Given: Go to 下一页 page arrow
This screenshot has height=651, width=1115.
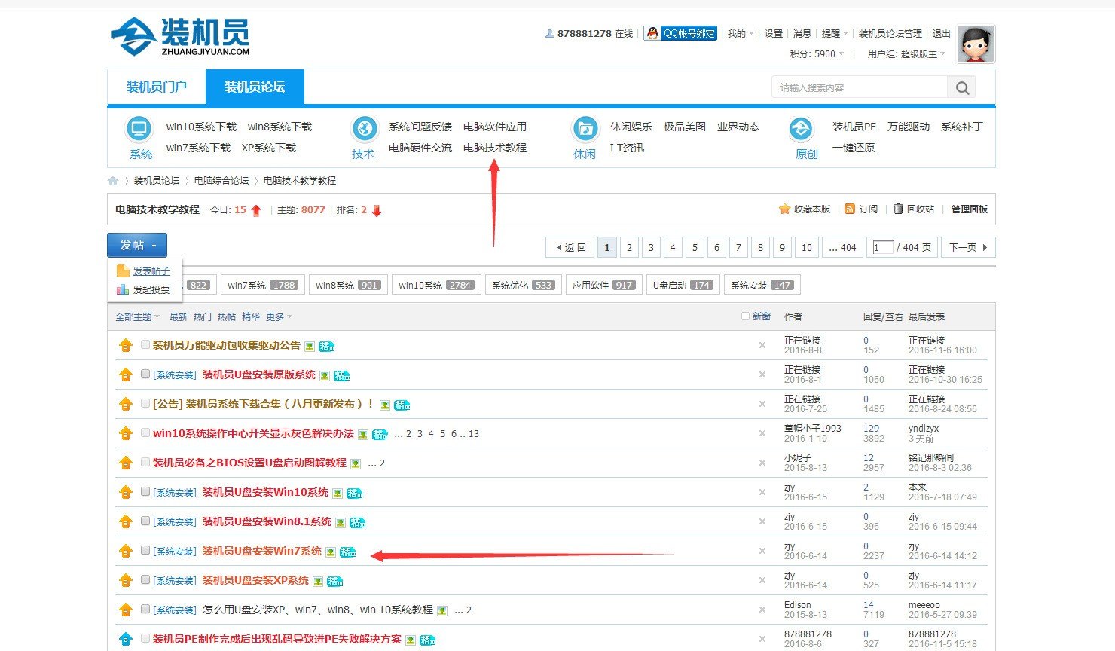Looking at the screenshot, I should point(968,247).
